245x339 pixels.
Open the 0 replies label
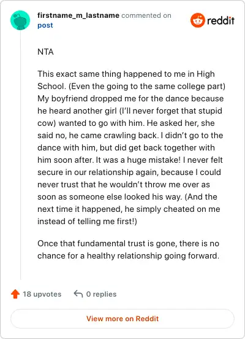click(101, 294)
